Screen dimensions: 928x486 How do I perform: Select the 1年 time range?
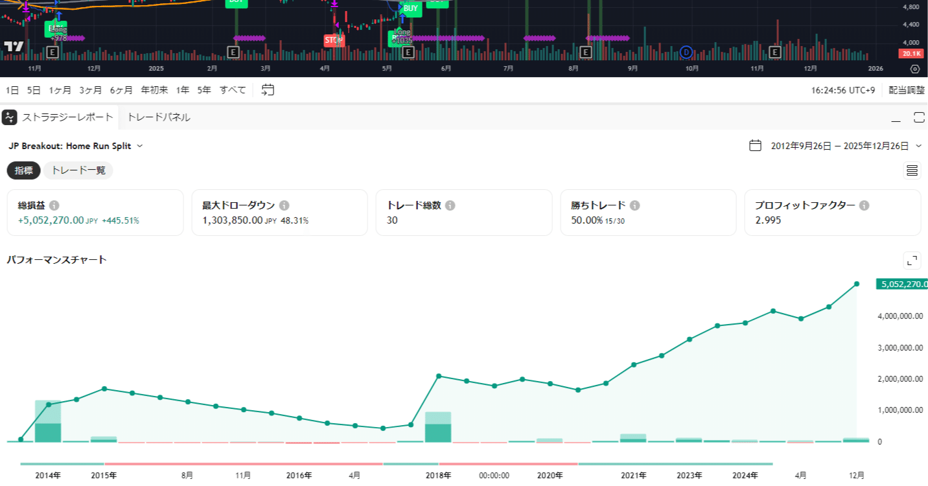[183, 90]
